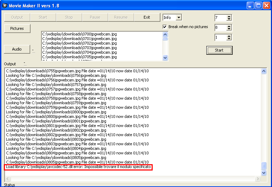Click the log line Looking for file 0800jpgwebcam.jpg
Image resolution: width=272 pixels, height=187 pixels.
click(x=56, y=112)
